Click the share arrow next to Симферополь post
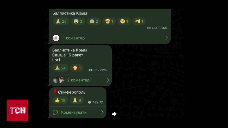 pos(114,114)
